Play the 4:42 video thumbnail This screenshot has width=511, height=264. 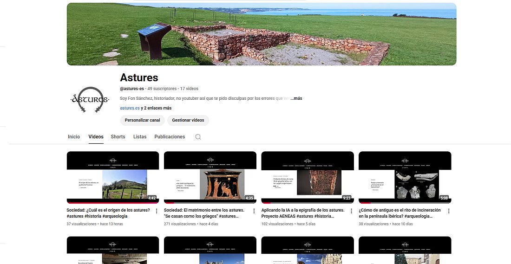[x=113, y=177]
